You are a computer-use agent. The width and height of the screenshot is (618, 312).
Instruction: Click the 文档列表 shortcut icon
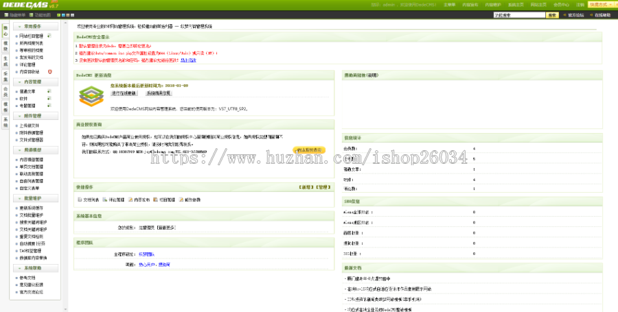pyautogui.click(x=79, y=200)
